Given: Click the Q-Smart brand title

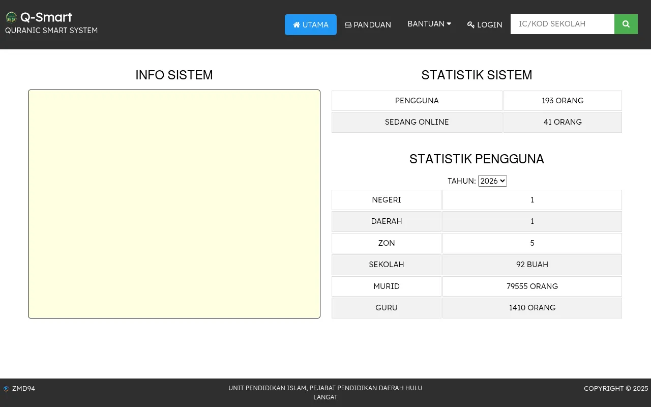Looking at the screenshot, I should (x=46, y=17).
